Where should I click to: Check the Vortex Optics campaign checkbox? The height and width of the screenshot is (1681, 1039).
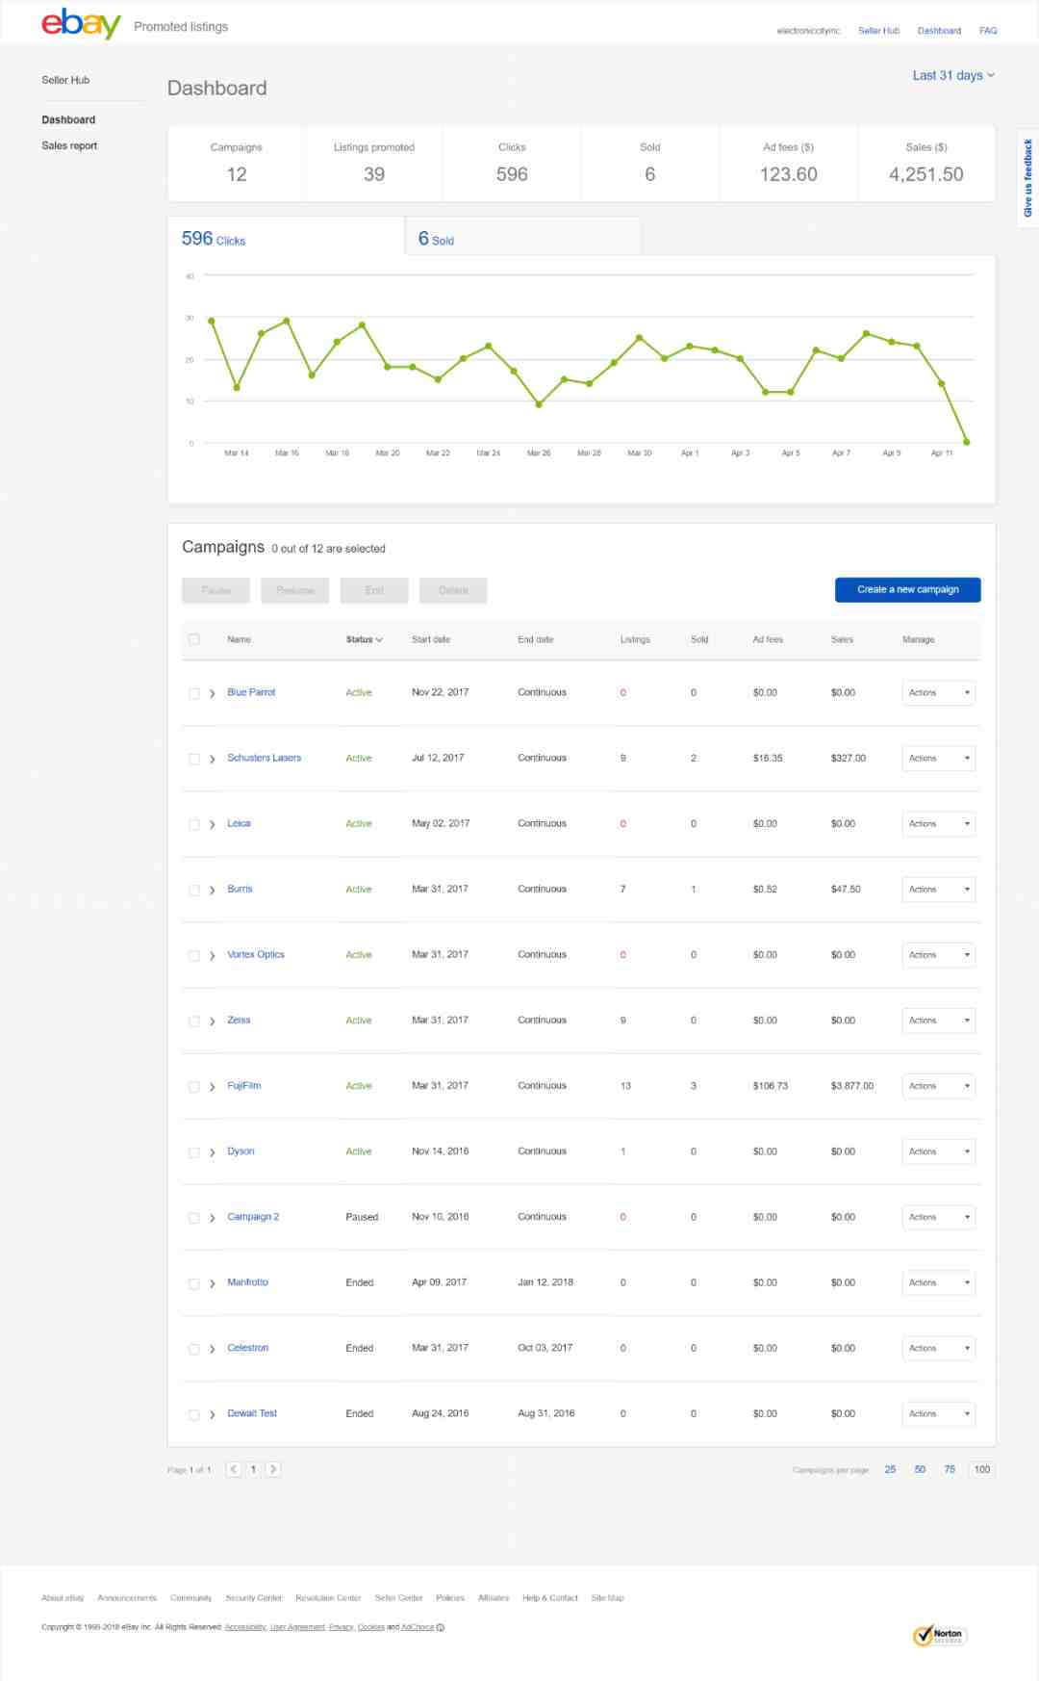click(194, 955)
